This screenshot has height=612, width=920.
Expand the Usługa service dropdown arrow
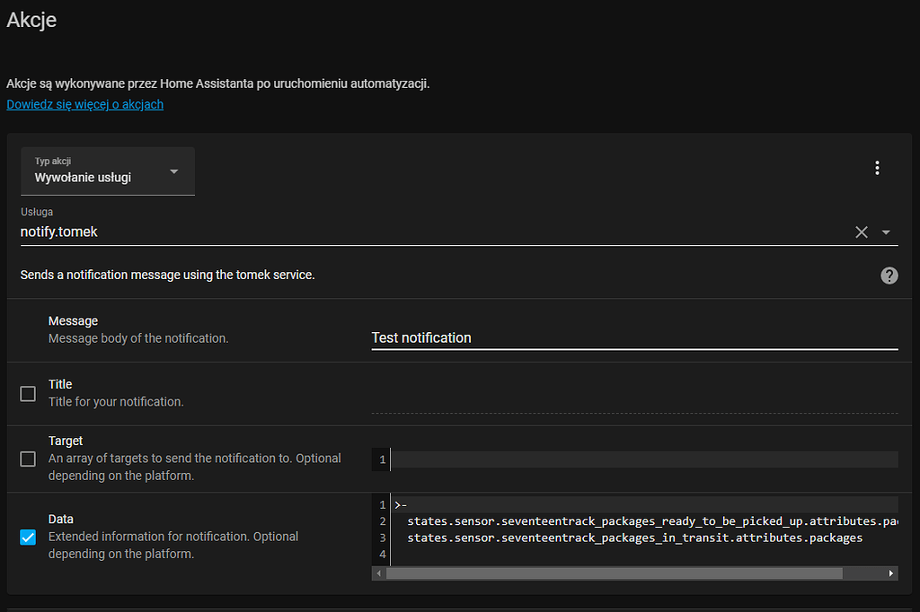(886, 232)
